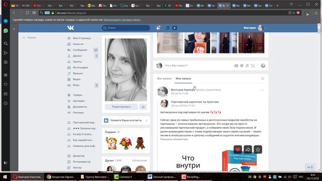The image size is (322, 181).
Task: Click the VK logo in header
Action: pyautogui.click(x=70, y=28)
